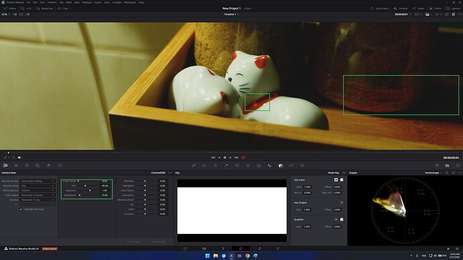Open the Help menu
The width and height of the screenshot is (463, 260).
141,3
